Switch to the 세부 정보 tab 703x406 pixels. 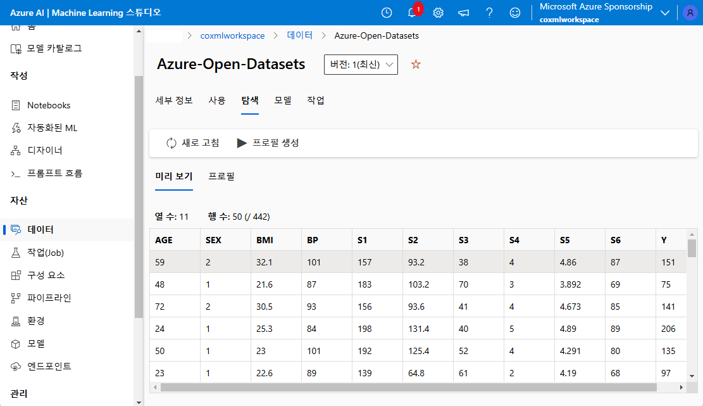[174, 101]
